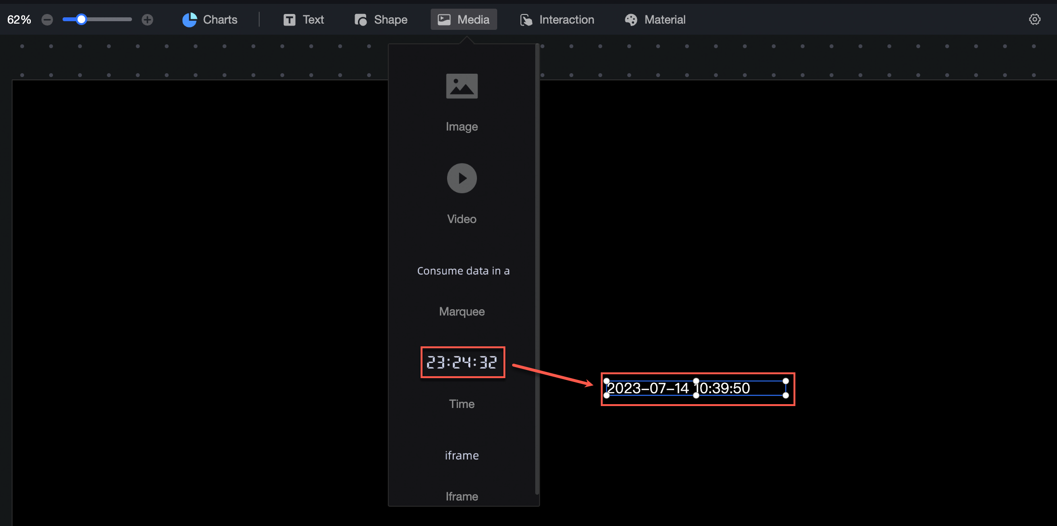This screenshot has height=526, width=1057.
Task: Open the Charts pie chart menu
Action: click(210, 20)
